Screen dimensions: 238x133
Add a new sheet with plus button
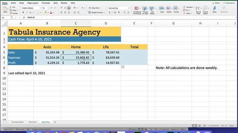(55, 122)
